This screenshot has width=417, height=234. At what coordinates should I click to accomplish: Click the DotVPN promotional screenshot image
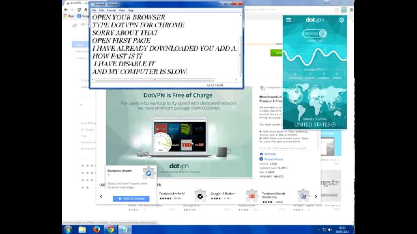(x=179, y=132)
